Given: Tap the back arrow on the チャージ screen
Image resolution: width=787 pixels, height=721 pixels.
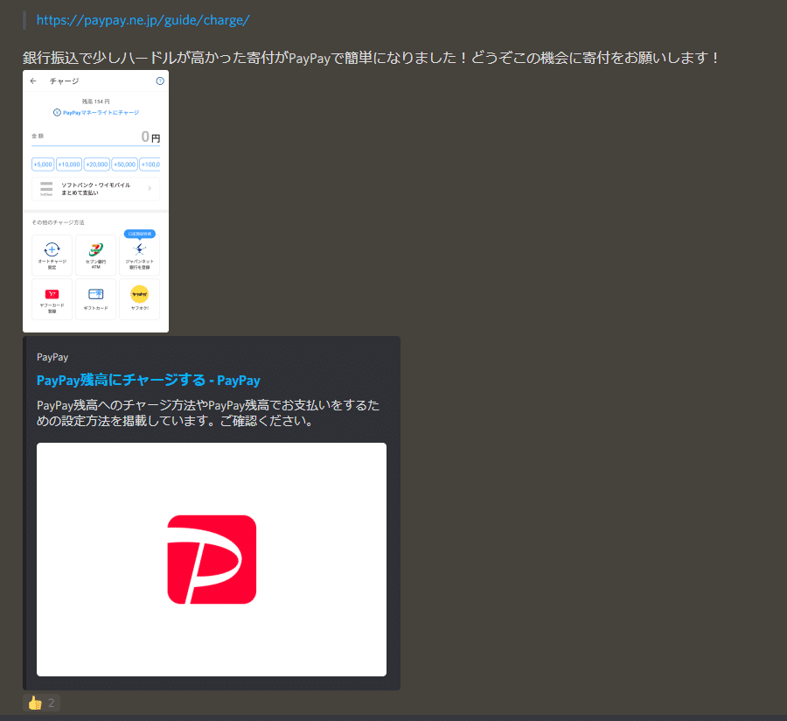Looking at the screenshot, I should click(32, 80).
